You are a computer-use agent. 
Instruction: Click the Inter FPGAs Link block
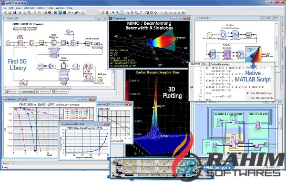258,124
